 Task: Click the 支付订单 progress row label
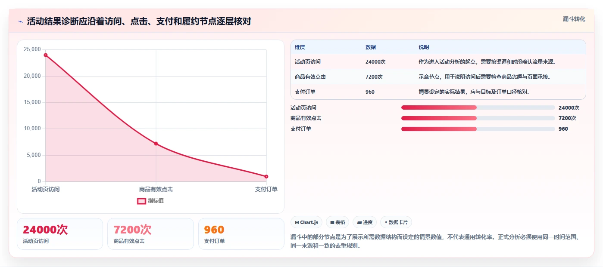click(301, 129)
